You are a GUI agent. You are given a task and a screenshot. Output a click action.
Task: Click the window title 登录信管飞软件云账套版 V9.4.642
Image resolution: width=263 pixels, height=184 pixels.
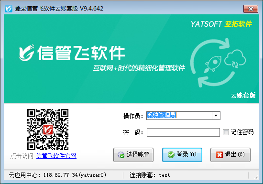(x=59, y=9)
